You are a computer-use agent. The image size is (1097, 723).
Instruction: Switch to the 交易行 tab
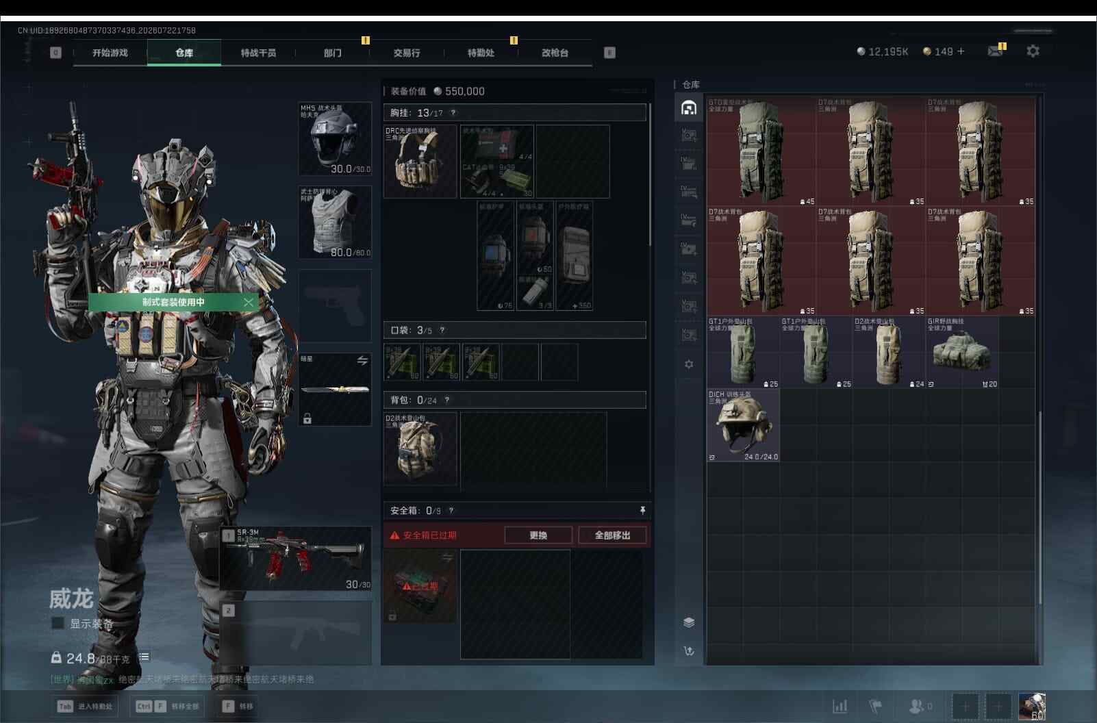pyautogui.click(x=407, y=53)
